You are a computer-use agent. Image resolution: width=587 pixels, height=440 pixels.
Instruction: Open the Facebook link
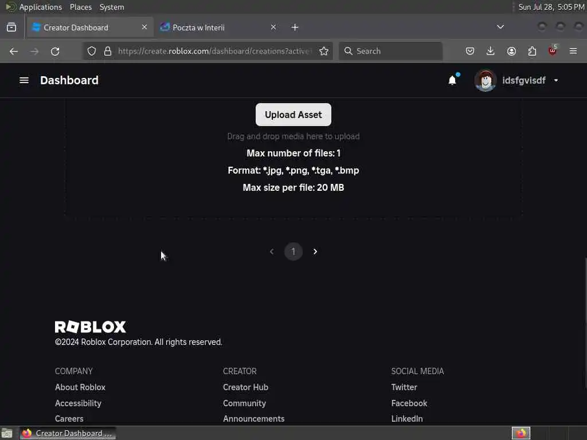(409, 403)
